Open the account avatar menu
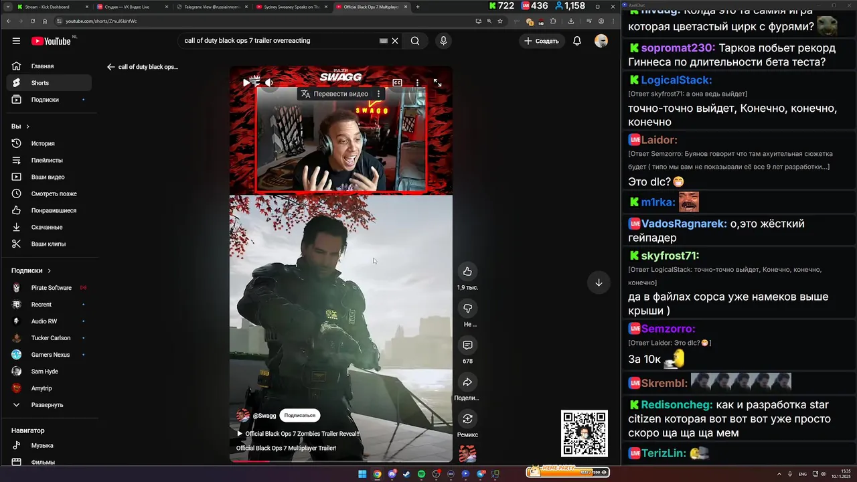 pos(601,41)
